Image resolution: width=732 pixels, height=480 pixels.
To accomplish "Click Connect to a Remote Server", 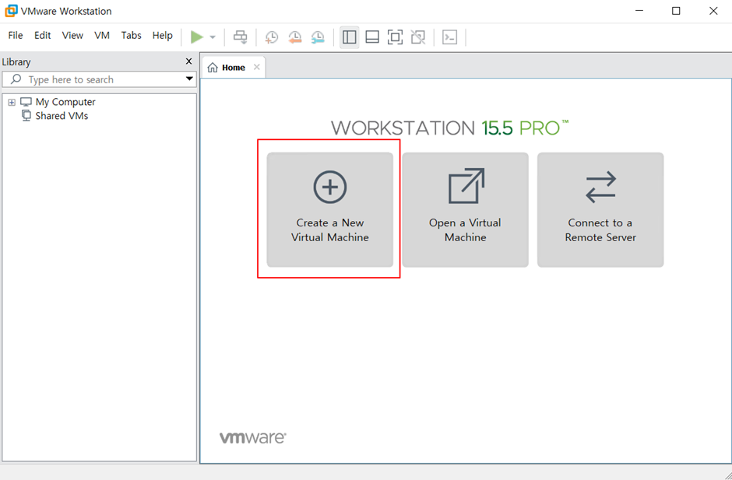I will pyautogui.click(x=600, y=209).
